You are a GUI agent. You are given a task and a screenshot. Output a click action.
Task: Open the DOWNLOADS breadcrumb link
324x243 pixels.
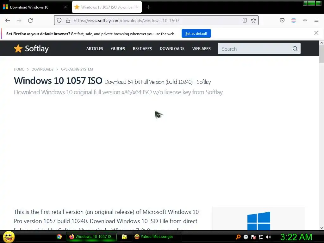tap(43, 69)
